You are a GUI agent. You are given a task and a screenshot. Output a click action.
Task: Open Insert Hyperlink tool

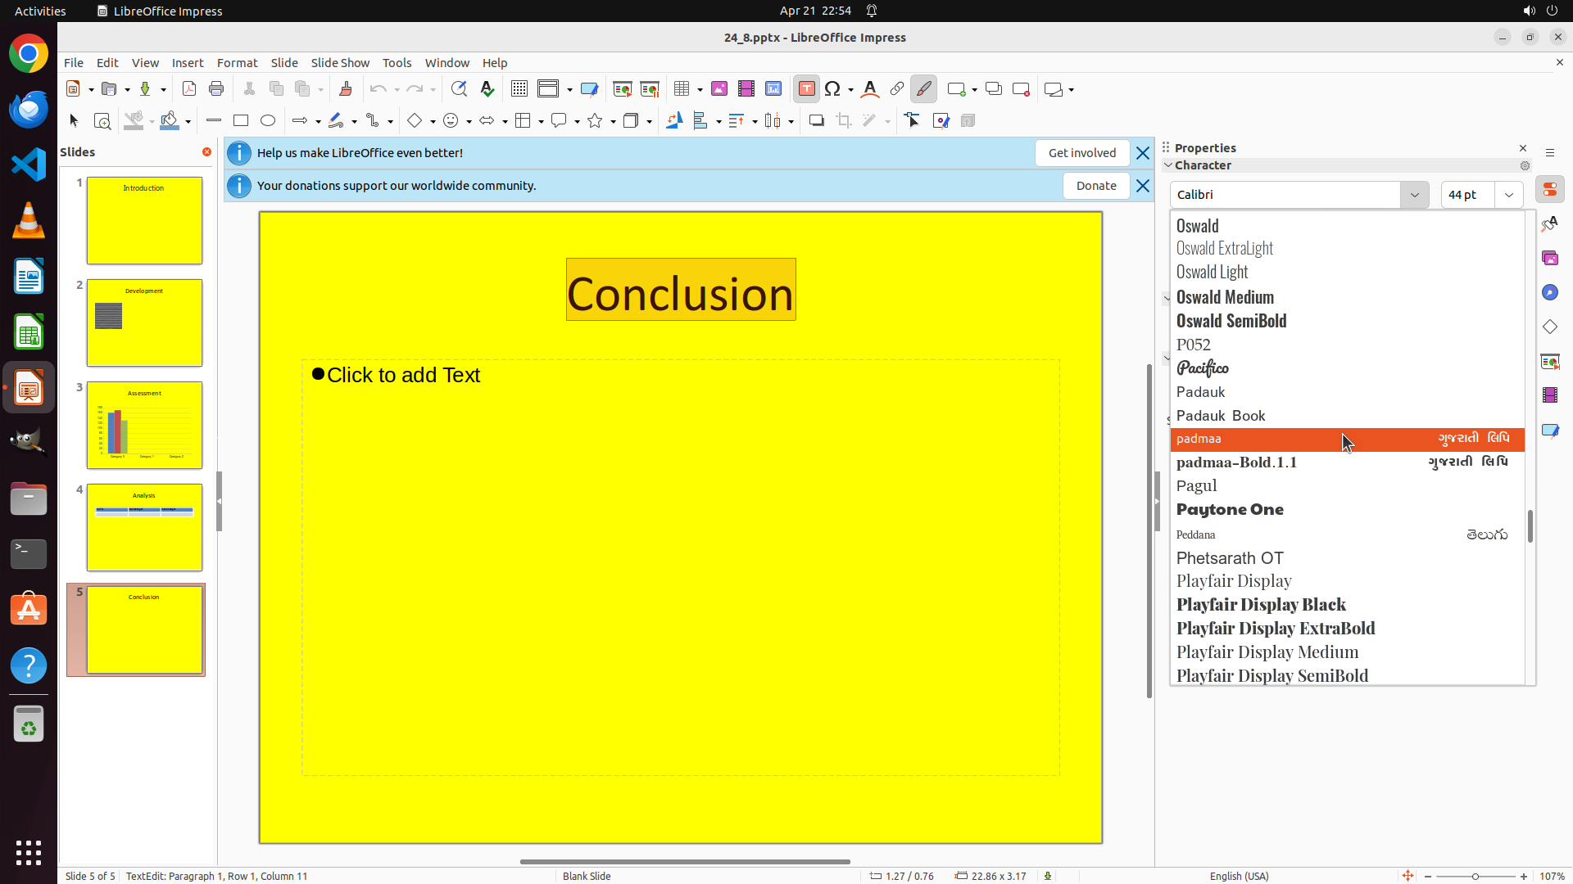[x=897, y=89]
